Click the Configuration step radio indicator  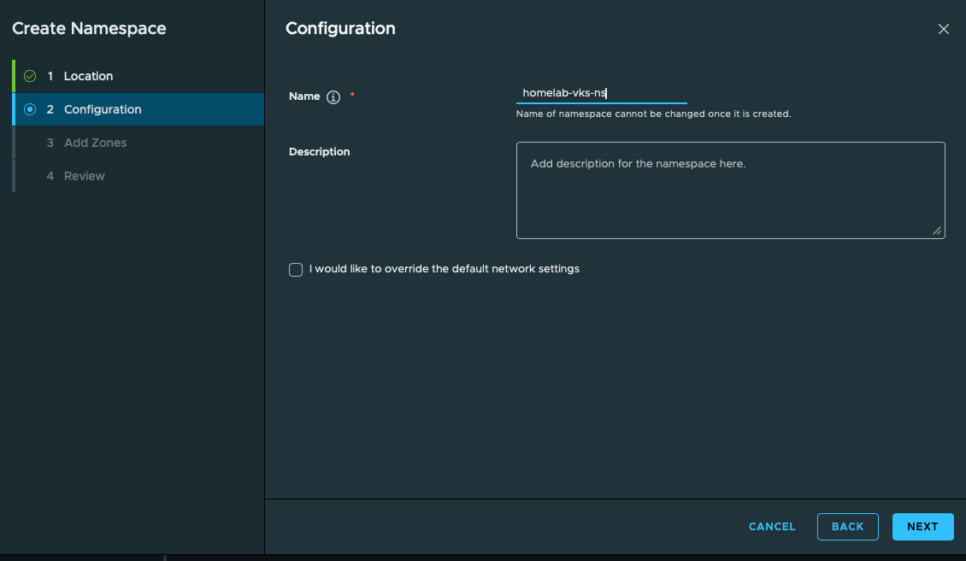coord(30,109)
